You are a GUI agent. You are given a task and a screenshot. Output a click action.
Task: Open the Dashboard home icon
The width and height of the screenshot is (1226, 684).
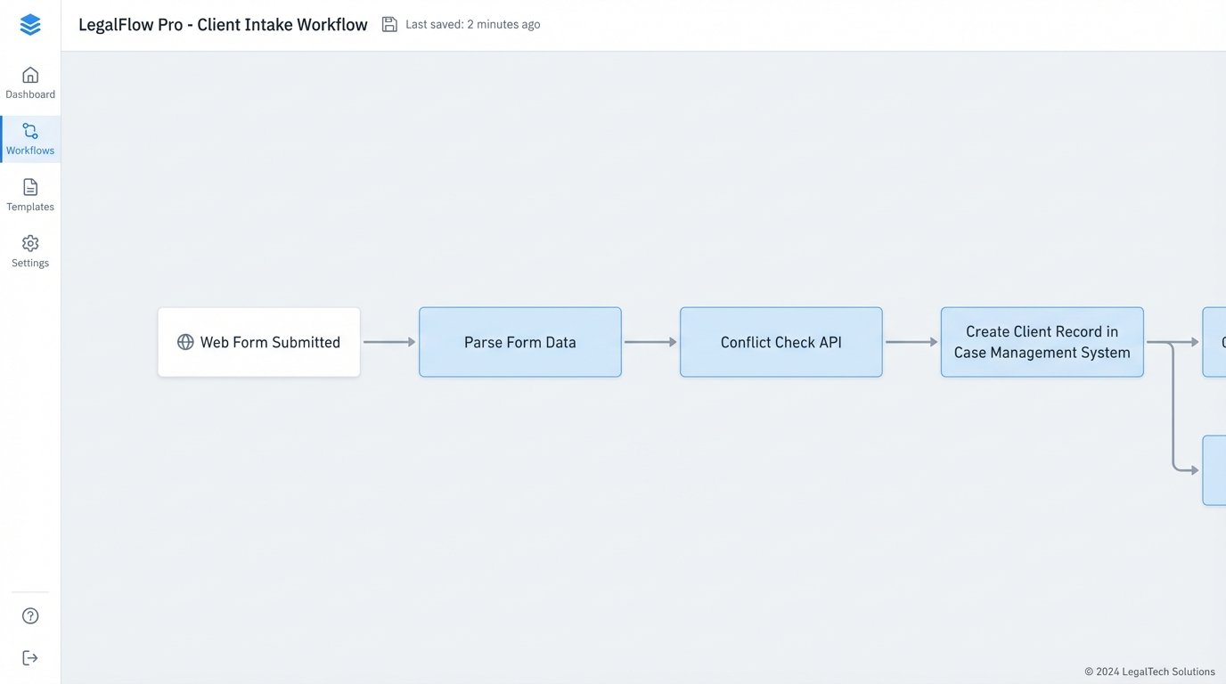(x=29, y=74)
